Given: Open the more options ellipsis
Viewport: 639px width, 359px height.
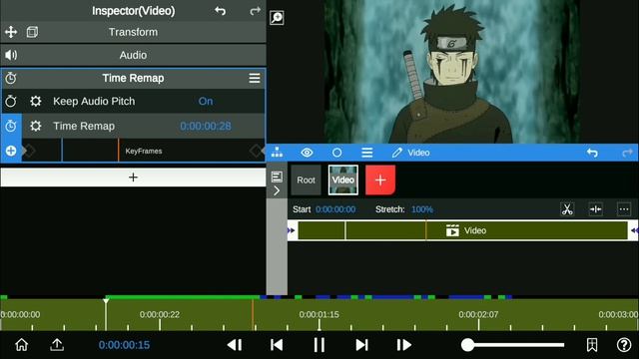Looking at the screenshot, I should (624, 209).
